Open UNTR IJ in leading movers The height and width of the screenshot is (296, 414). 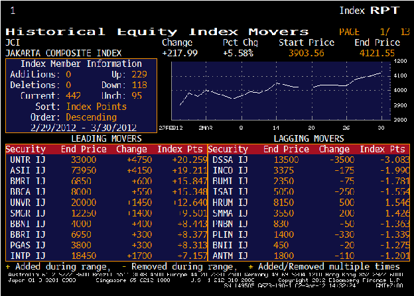pos(25,160)
